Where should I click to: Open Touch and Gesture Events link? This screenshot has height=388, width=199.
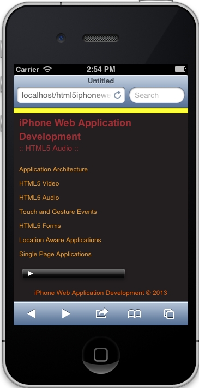pyautogui.click(x=58, y=212)
